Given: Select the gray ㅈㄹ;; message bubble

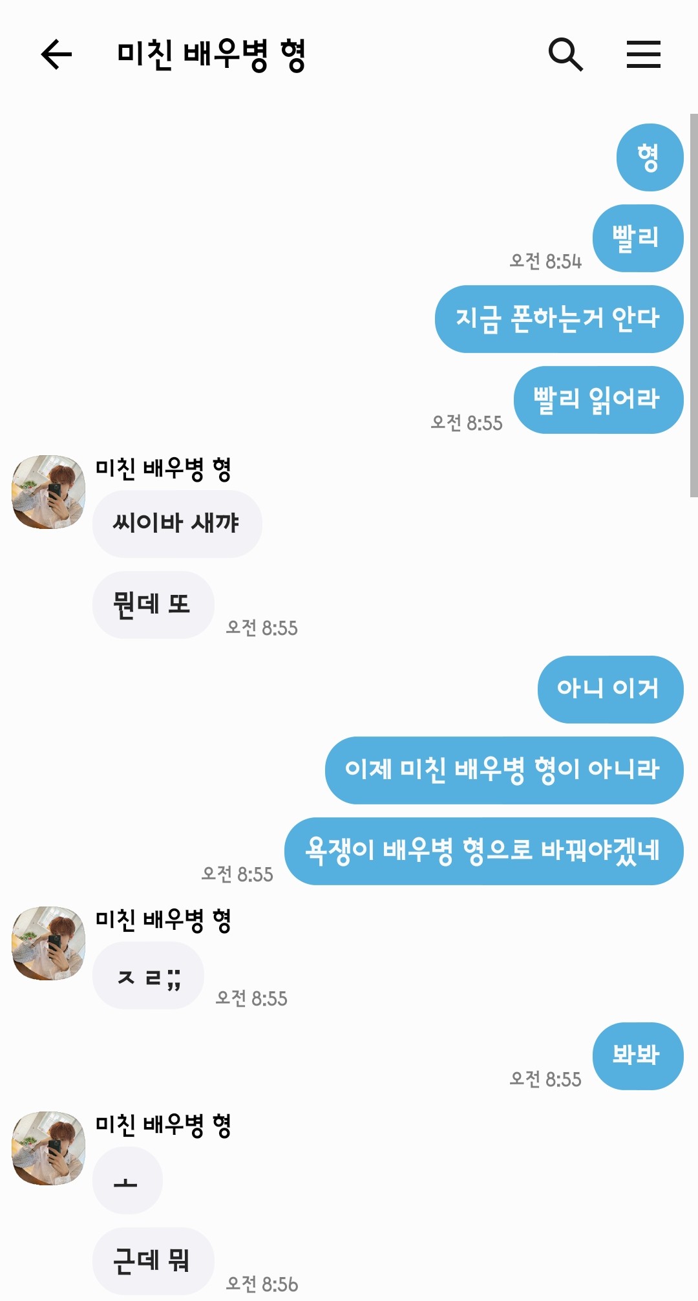Looking at the screenshot, I should tap(148, 975).
